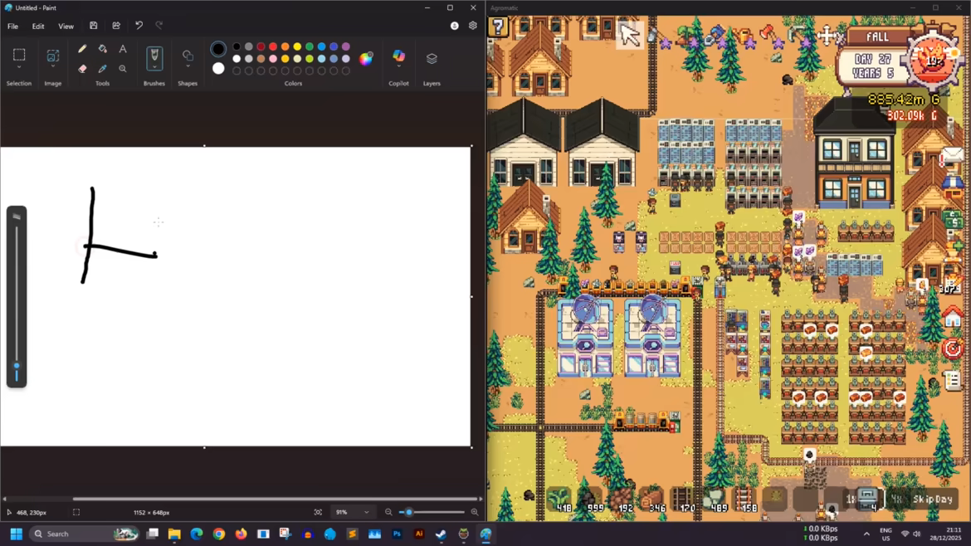Open Steam from taskbar
The width and height of the screenshot is (971, 546).
point(441,534)
